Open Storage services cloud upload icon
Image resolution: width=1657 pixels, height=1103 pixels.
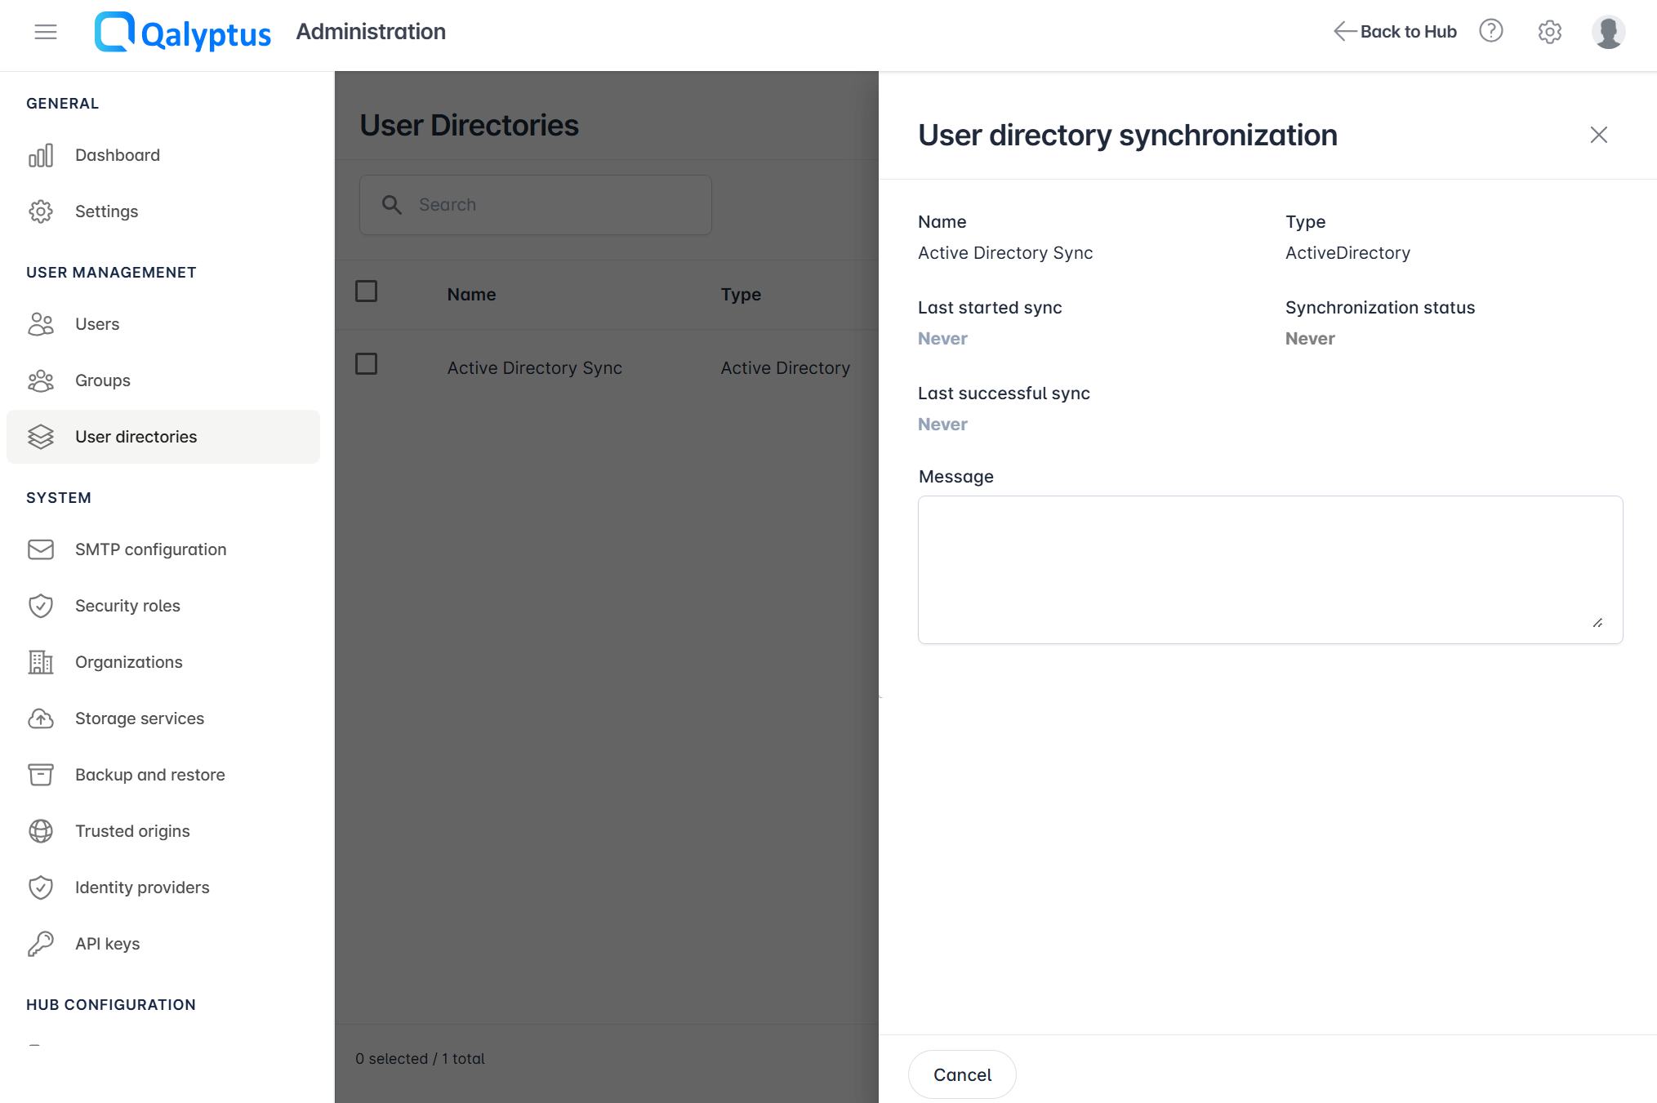[41, 718]
